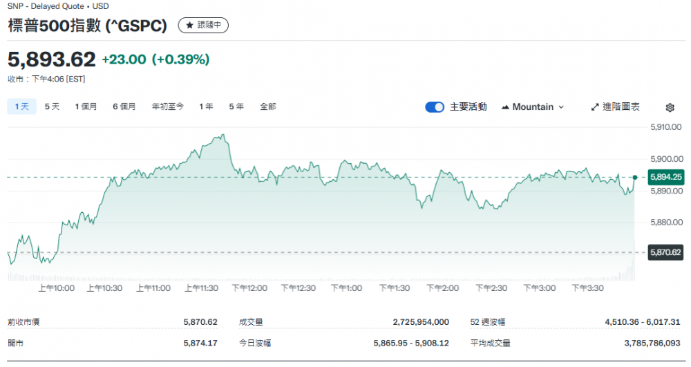Click the green 5,894.25 current price label

pos(665,177)
